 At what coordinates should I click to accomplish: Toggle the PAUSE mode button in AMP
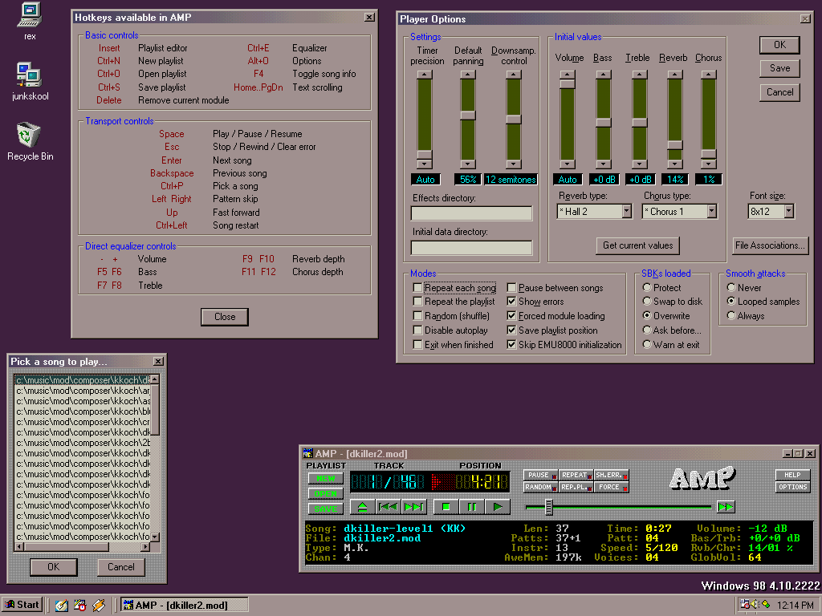coord(540,475)
